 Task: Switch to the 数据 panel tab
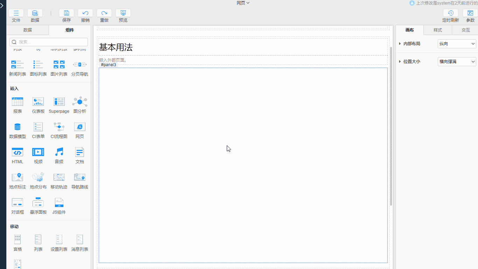27,30
